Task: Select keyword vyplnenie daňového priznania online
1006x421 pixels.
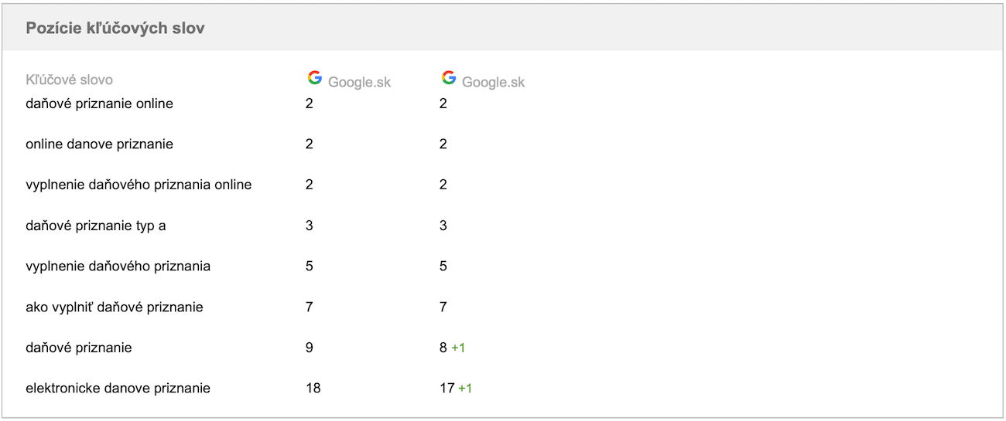Action: click(139, 185)
